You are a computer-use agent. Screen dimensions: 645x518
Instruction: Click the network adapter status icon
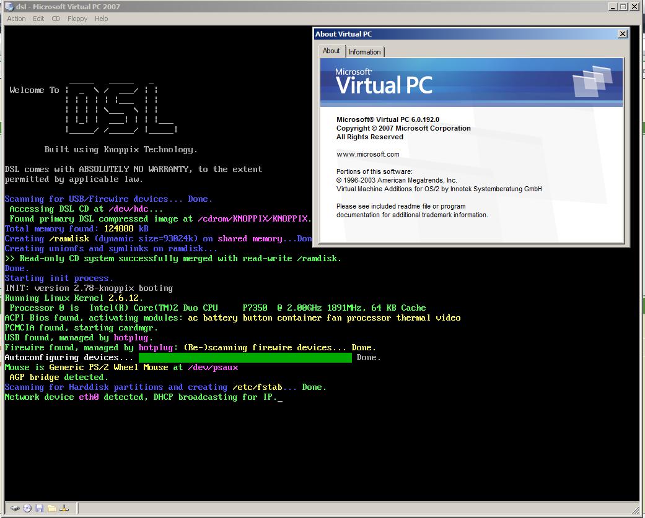pyautogui.click(x=64, y=508)
